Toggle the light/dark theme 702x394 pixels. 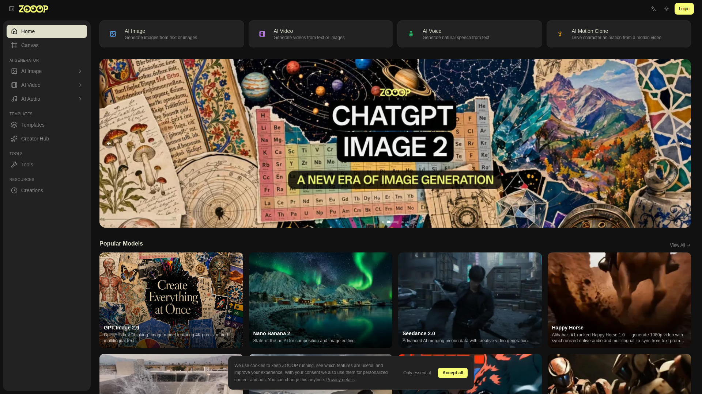[x=667, y=9]
